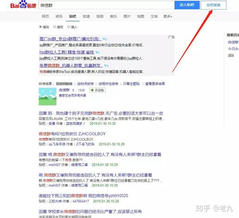Open the 图片 tab
This screenshot has width=239, height=218.
coord(127,16)
